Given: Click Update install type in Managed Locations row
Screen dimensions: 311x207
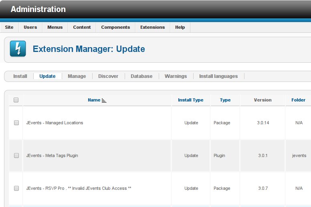Looking at the screenshot, I should pos(191,123).
